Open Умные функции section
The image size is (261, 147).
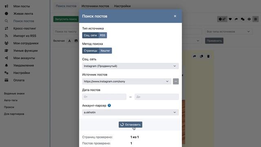(25, 51)
